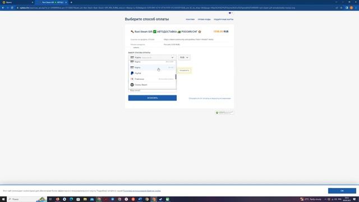Open a new browser tab
This screenshot has height=202, width=359.
pos(71,2)
